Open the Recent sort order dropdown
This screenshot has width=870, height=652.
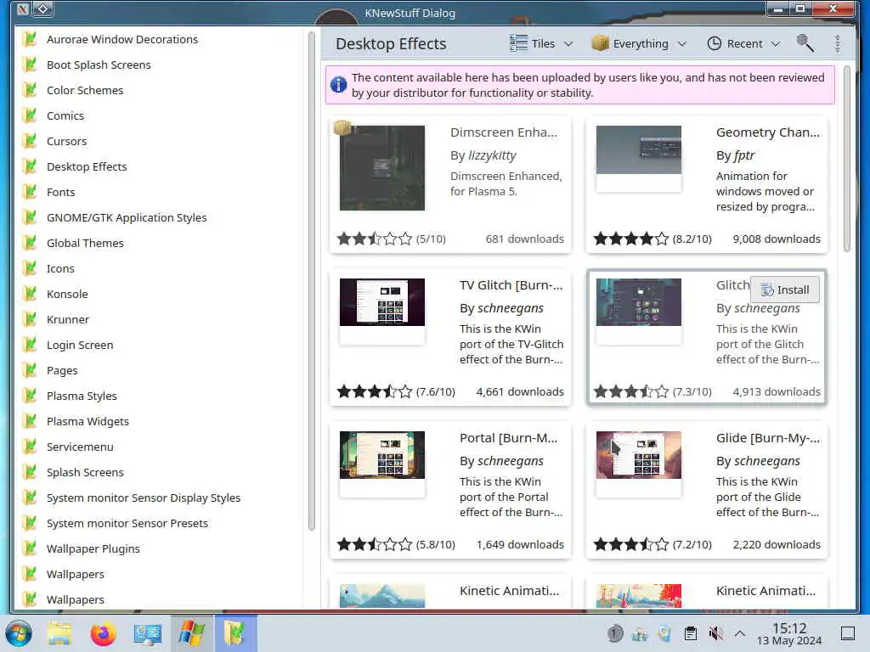pos(743,43)
